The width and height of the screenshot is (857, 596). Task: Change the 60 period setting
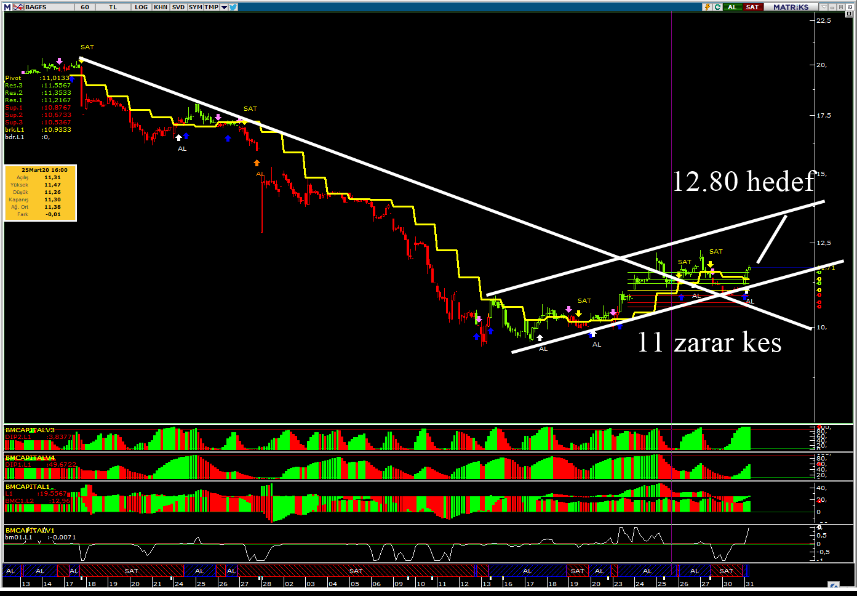click(x=85, y=7)
